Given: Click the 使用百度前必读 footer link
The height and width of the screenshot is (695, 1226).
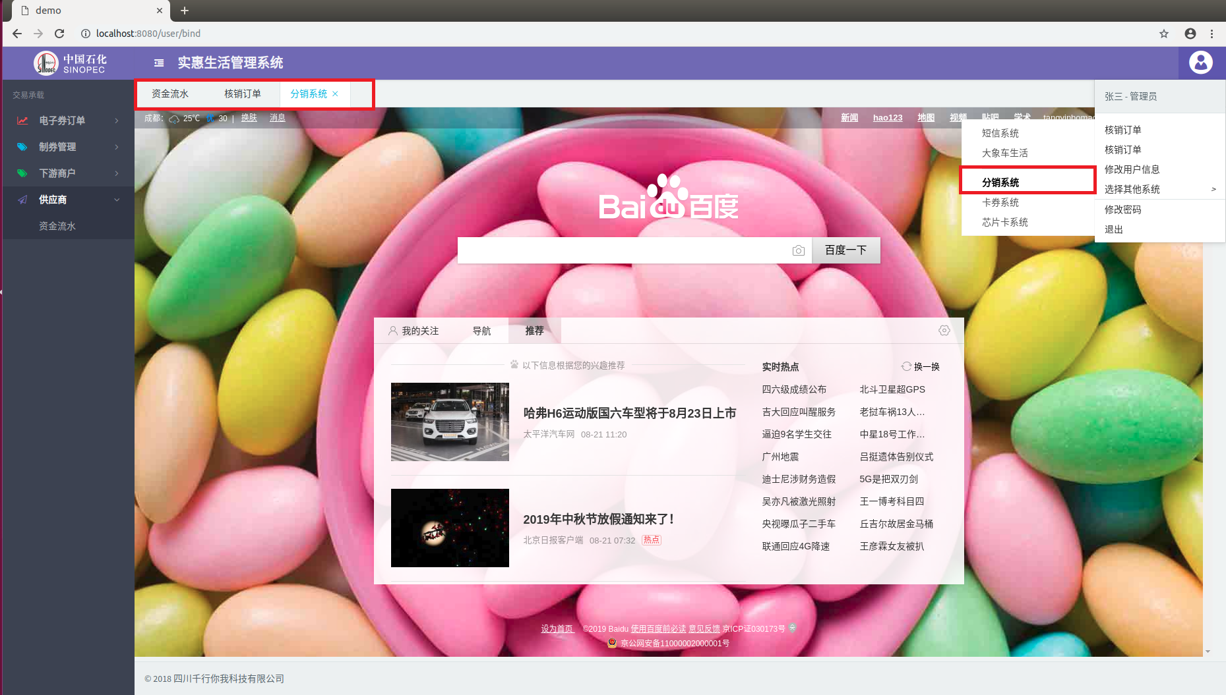Looking at the screenshot, I should click(658, 628).
